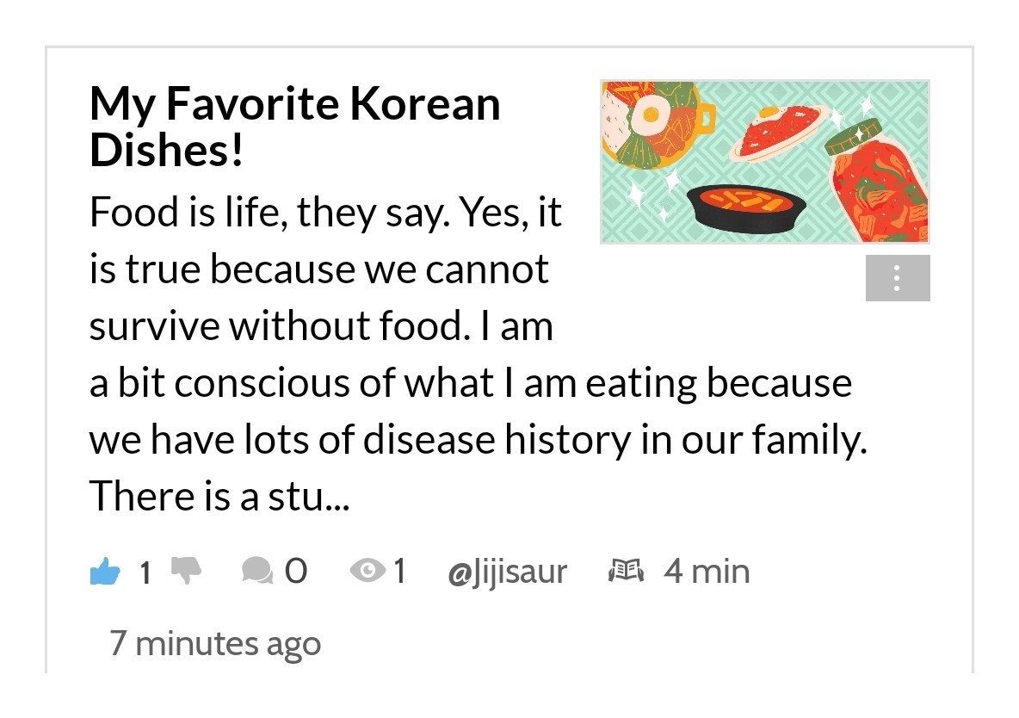Screen dimensions: 1019x718
Task: Open comments via speech bubble icon
Action: [x=257, y=571]
